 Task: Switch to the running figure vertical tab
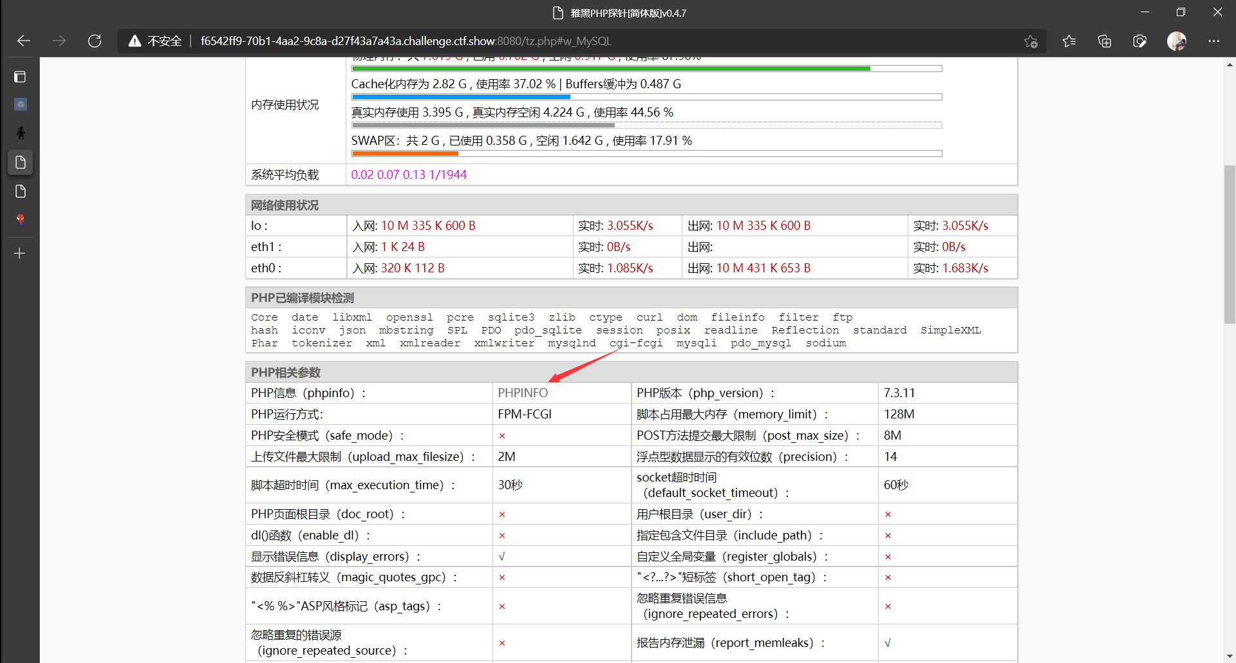(20, 133)
